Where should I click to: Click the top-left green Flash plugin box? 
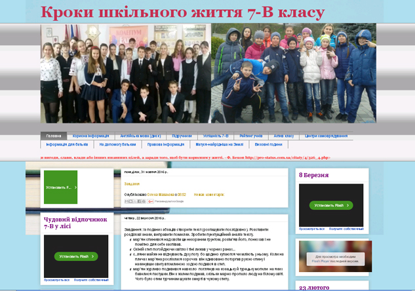pos(60,187)
